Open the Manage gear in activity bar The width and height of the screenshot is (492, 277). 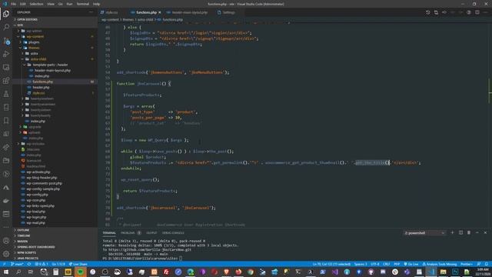[x=6, y=254]
